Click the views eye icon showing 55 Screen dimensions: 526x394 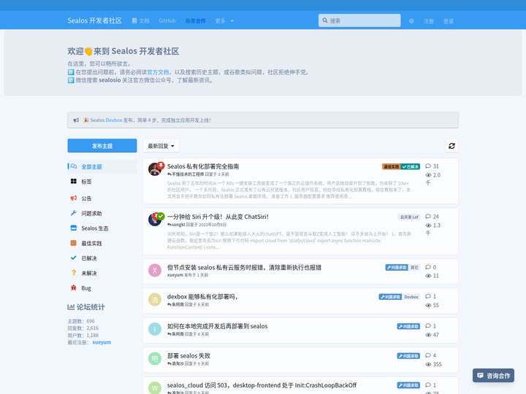(428, 305)
